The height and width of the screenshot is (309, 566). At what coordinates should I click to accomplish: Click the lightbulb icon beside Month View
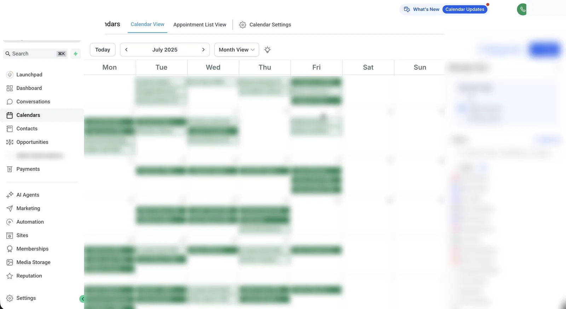click(x=267, y=50)
